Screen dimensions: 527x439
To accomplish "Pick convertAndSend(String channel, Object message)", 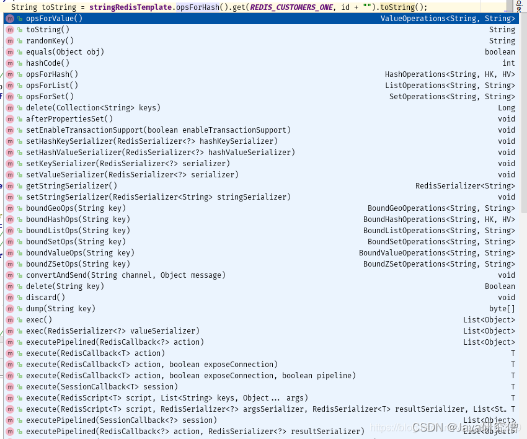I will pos(261,275).
